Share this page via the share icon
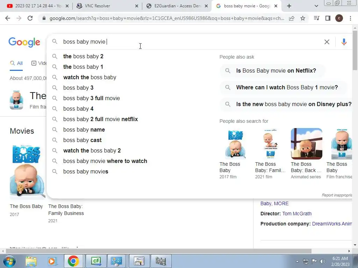 292,18
